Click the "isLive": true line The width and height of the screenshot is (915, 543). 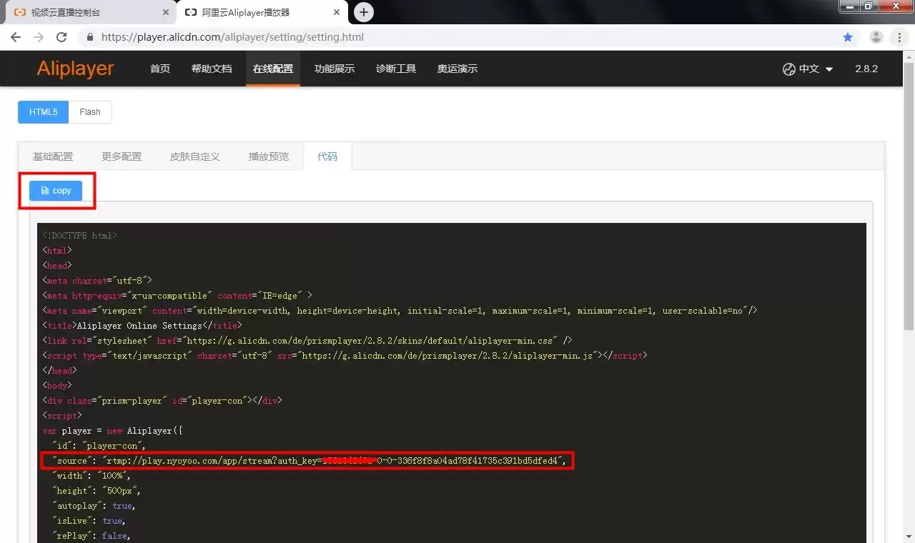point(89,521)
